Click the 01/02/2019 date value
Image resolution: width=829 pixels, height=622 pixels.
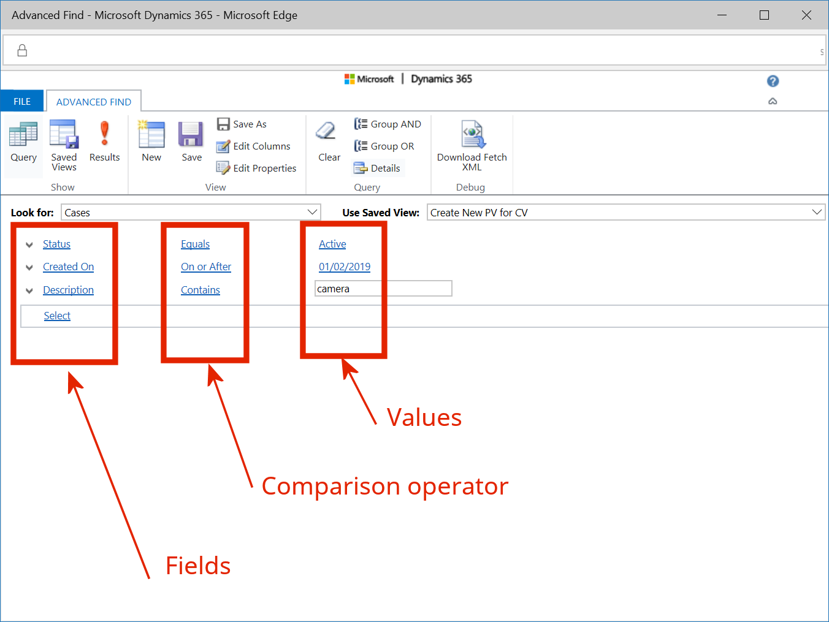point(345,267)
